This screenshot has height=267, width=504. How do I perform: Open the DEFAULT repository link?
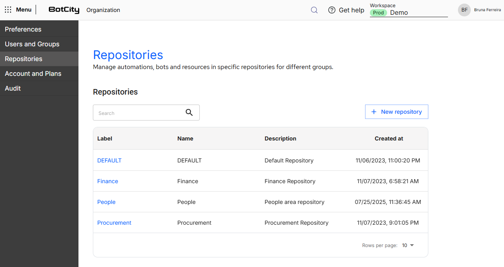109,160
